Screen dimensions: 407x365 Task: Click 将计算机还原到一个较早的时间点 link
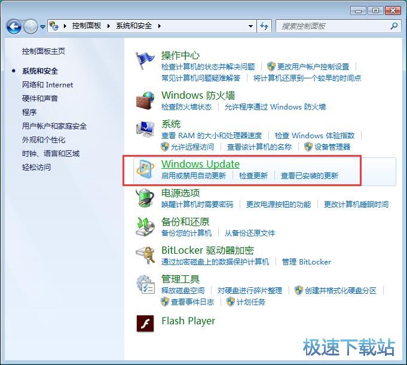coord(307,78)
